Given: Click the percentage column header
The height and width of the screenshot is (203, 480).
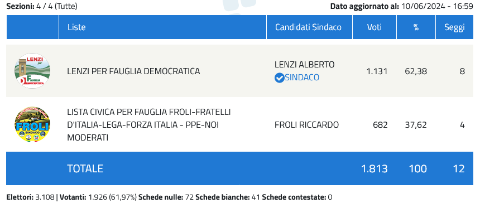Looking at the screenshot, I should 416,27.
